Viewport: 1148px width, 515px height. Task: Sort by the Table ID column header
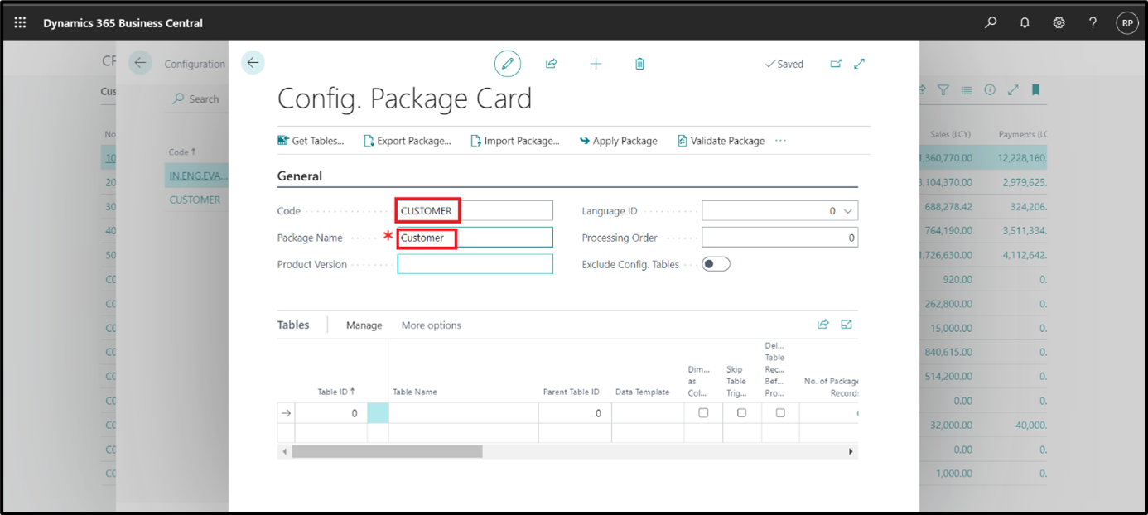coord(336,392)
